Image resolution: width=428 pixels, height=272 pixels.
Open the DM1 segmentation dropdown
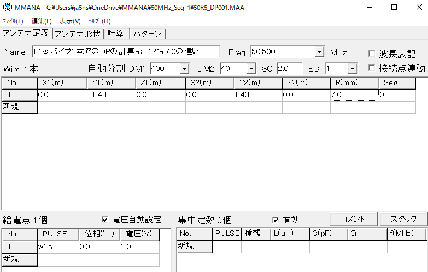point(184,69)
